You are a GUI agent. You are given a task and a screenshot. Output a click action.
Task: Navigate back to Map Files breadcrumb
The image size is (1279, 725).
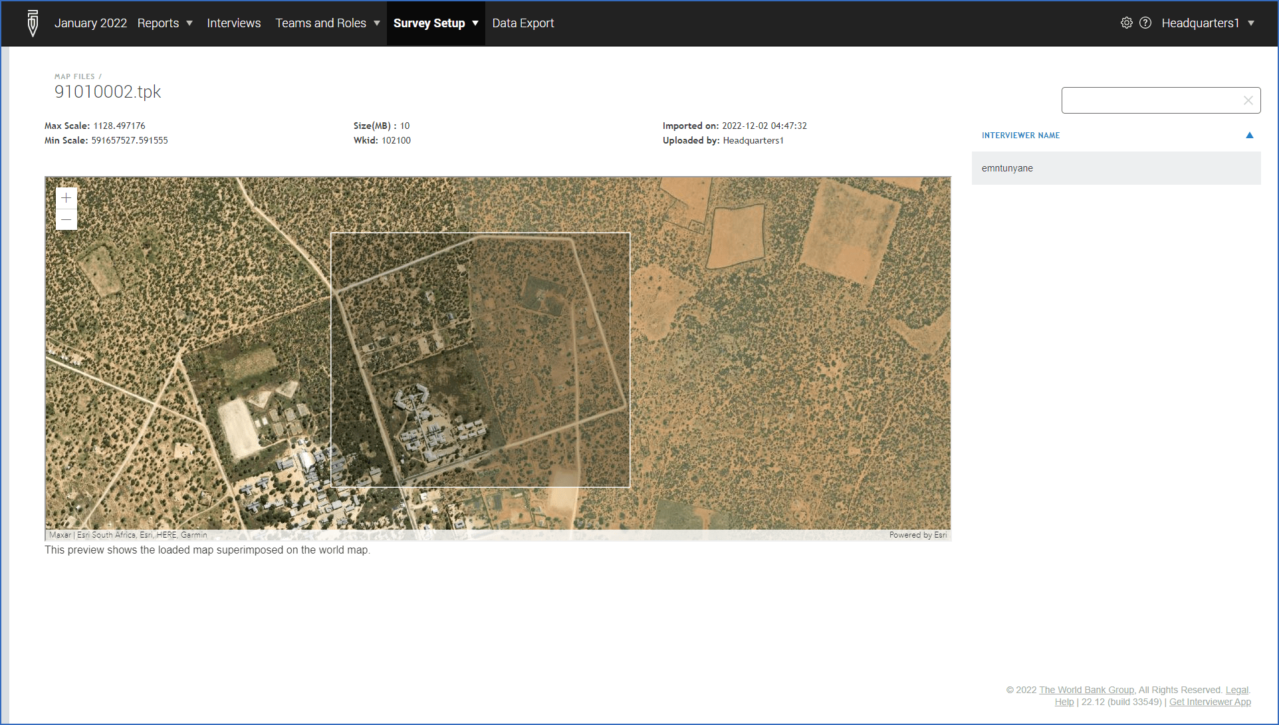tap(74, 76)
